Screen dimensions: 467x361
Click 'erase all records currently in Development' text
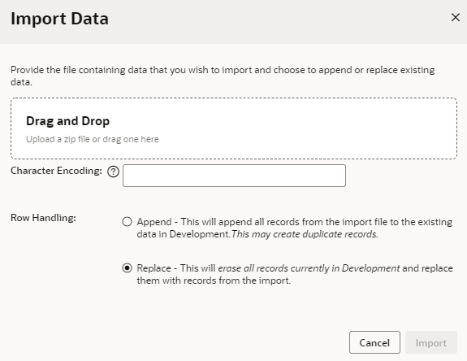click(309, 268)
